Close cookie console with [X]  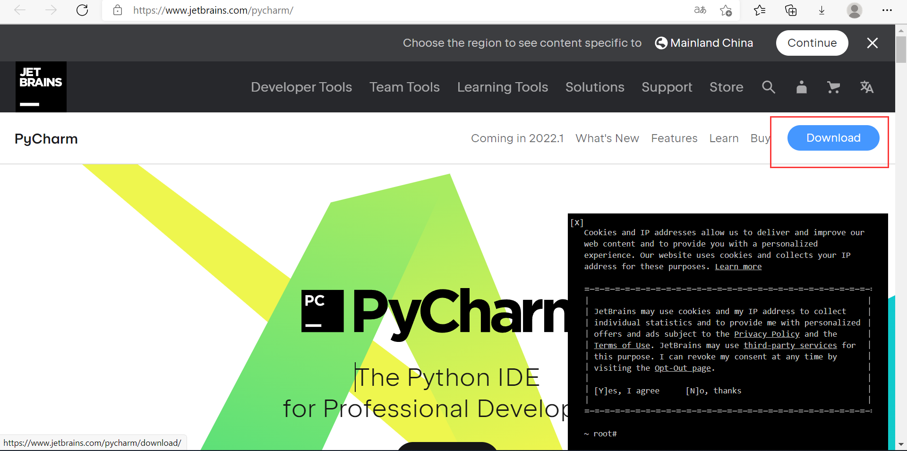tap(577, 222)
